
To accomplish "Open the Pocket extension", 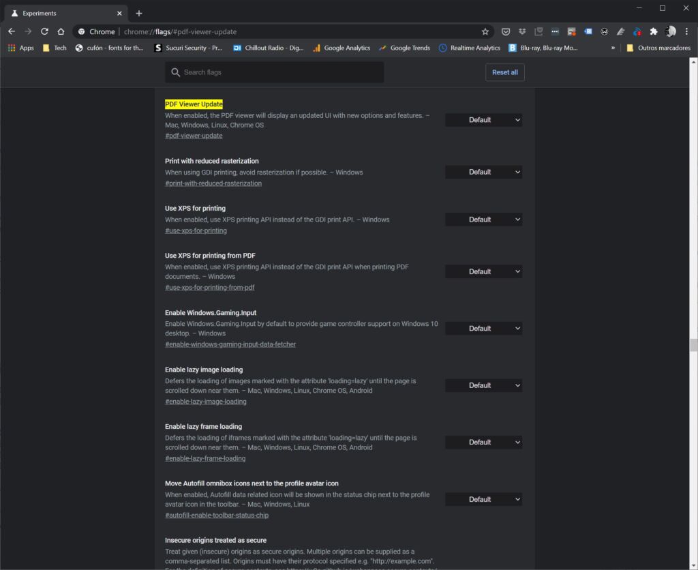I will point(506,31).
